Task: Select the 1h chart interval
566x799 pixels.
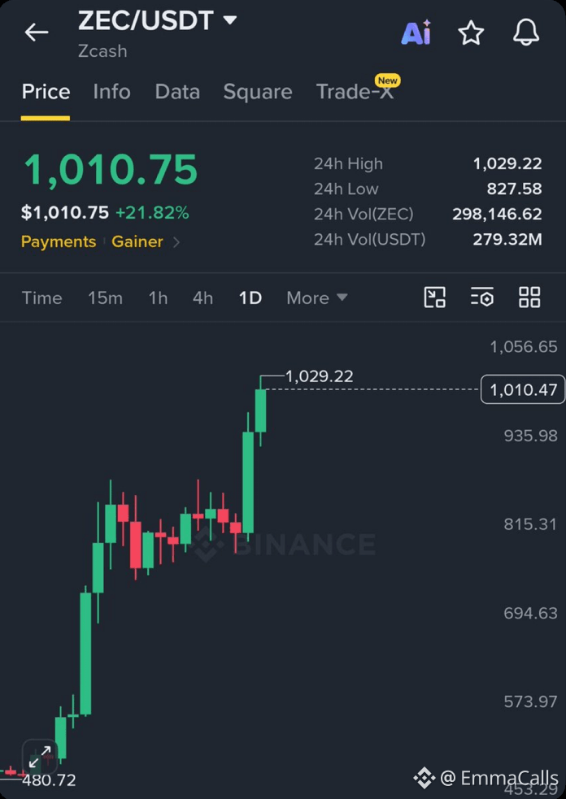Action: pos(158,297)
